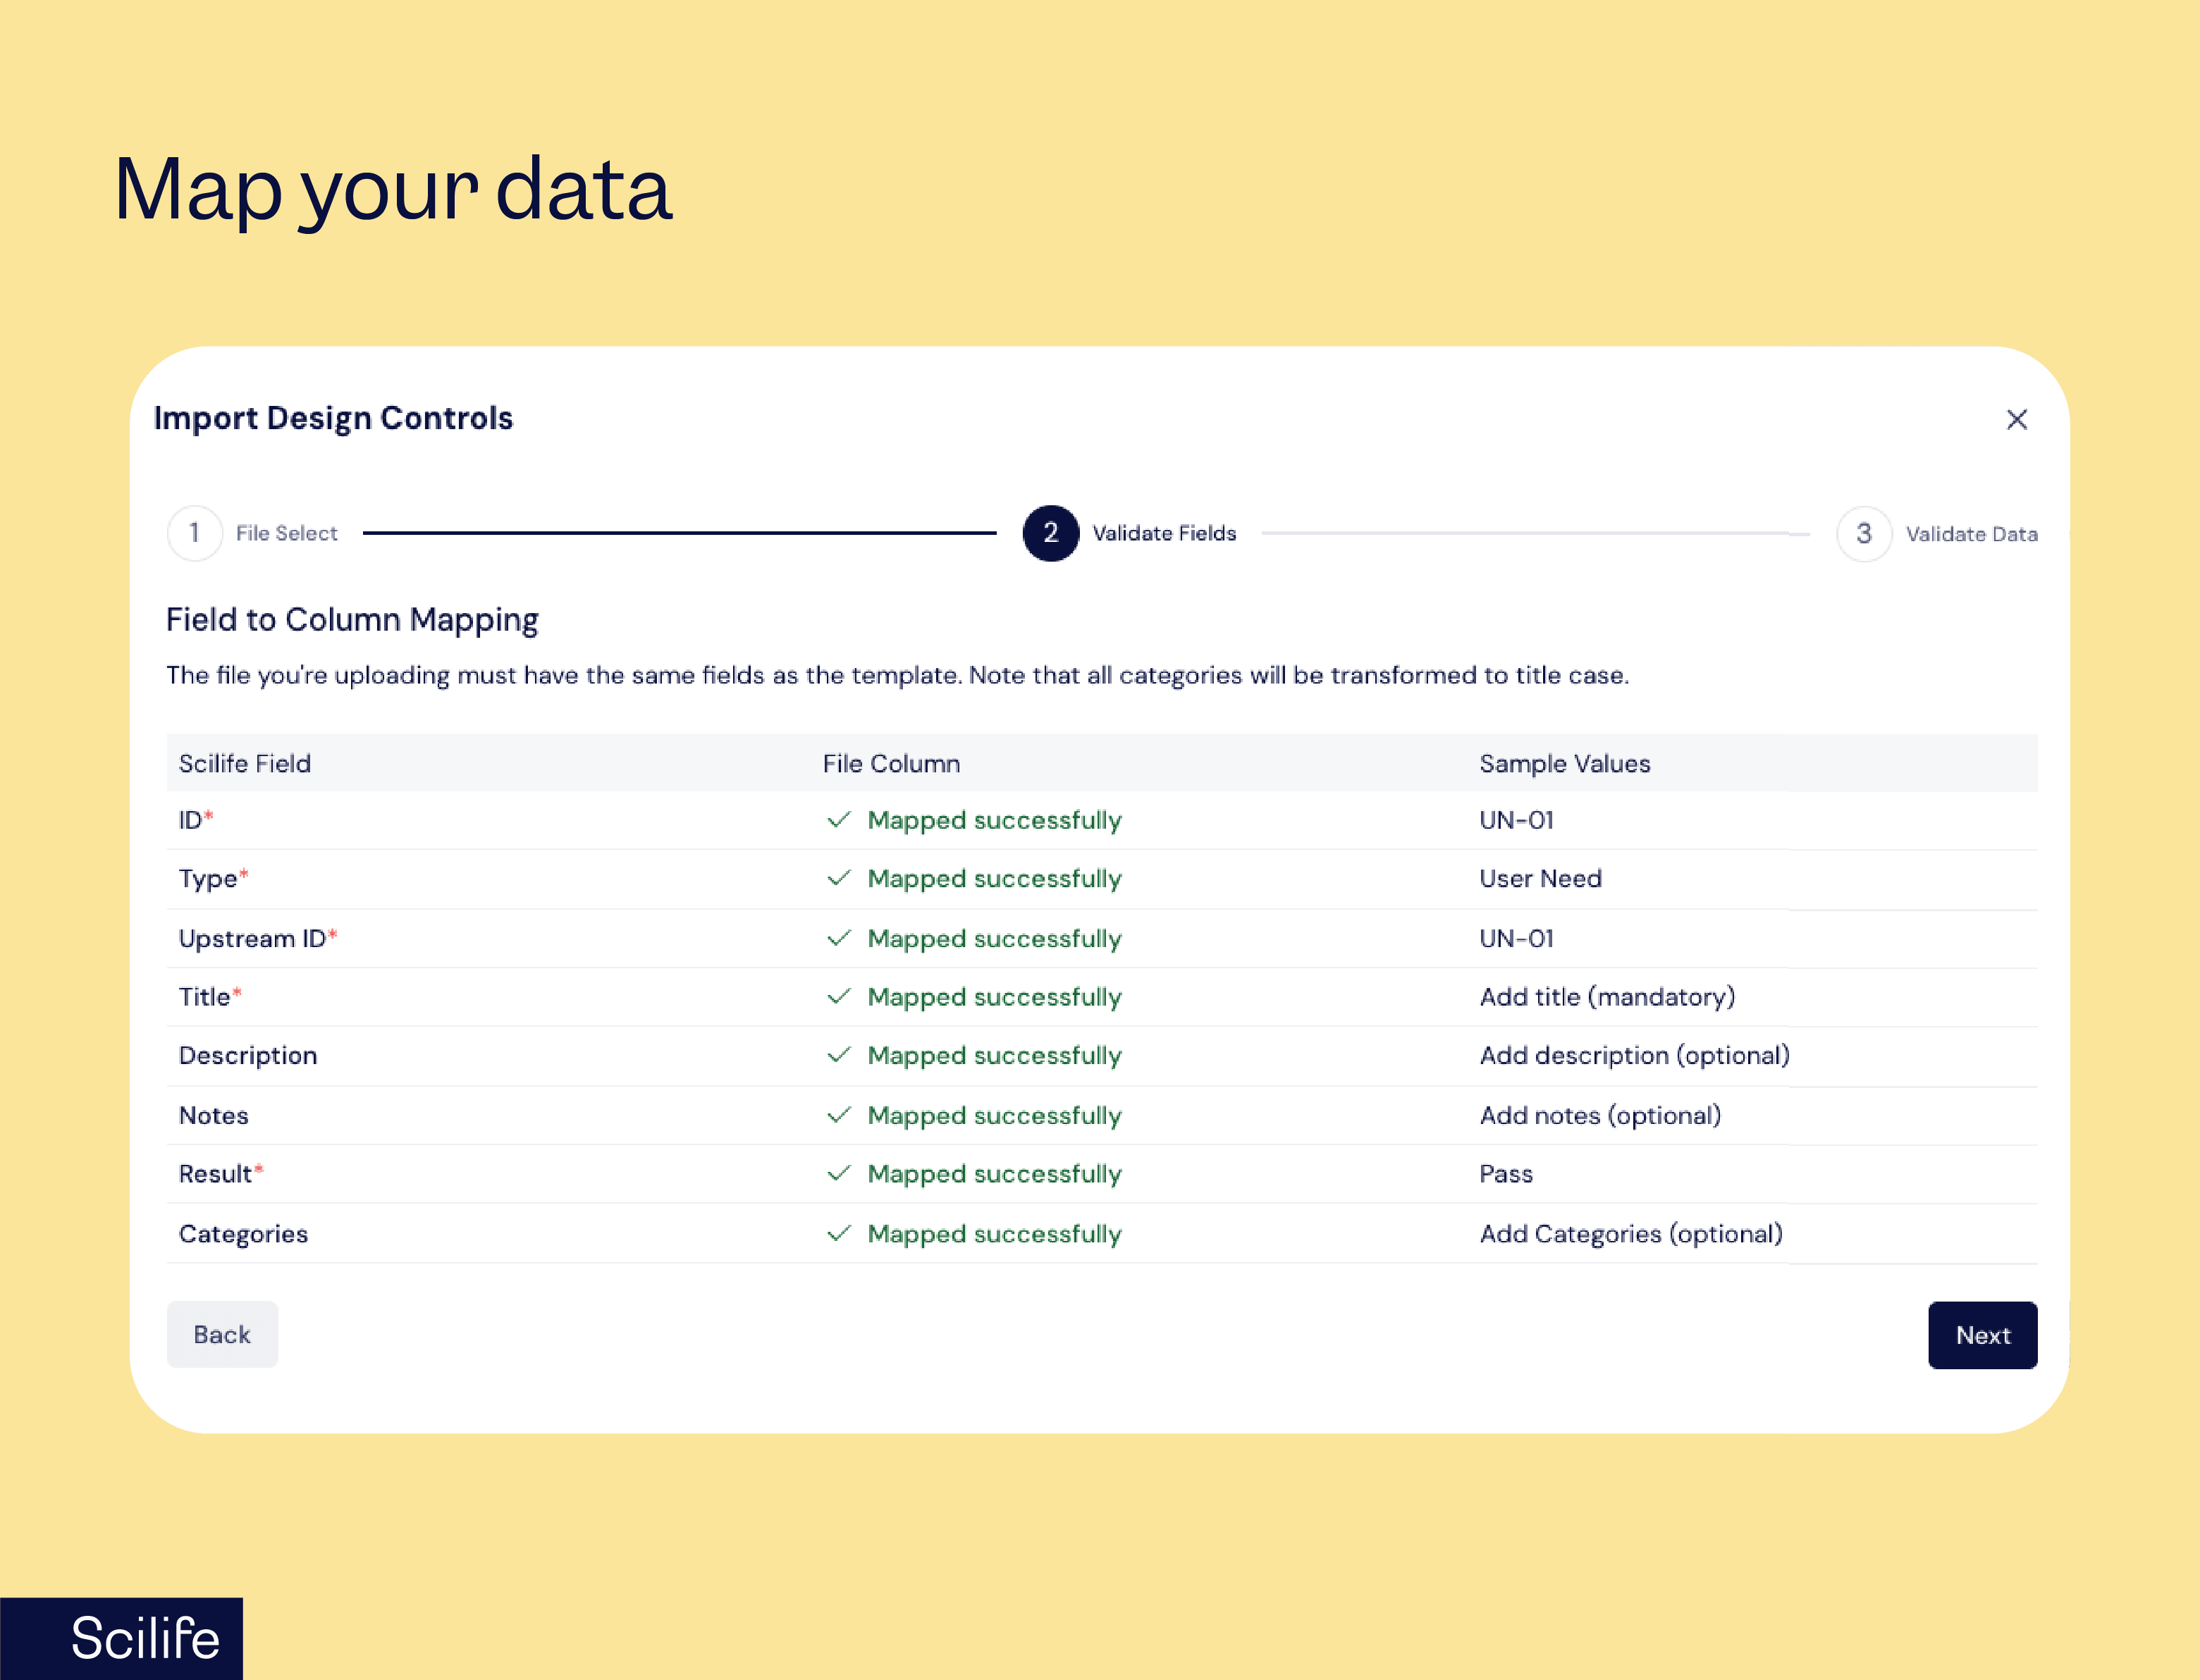
Task: Close the Import Design Controls dialog
Action: (2017, 419)
